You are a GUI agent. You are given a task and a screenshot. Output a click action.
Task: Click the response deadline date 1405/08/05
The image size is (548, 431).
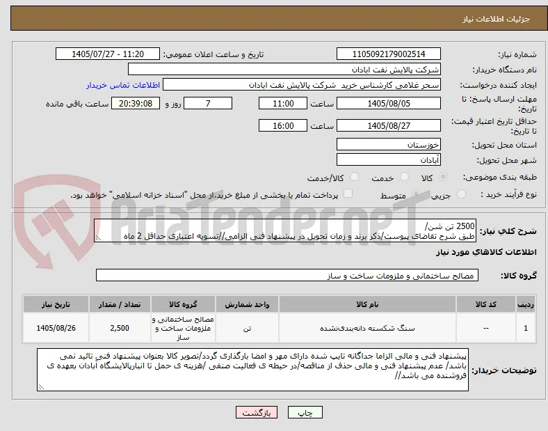pyautogui.click(x=388, y=104)
